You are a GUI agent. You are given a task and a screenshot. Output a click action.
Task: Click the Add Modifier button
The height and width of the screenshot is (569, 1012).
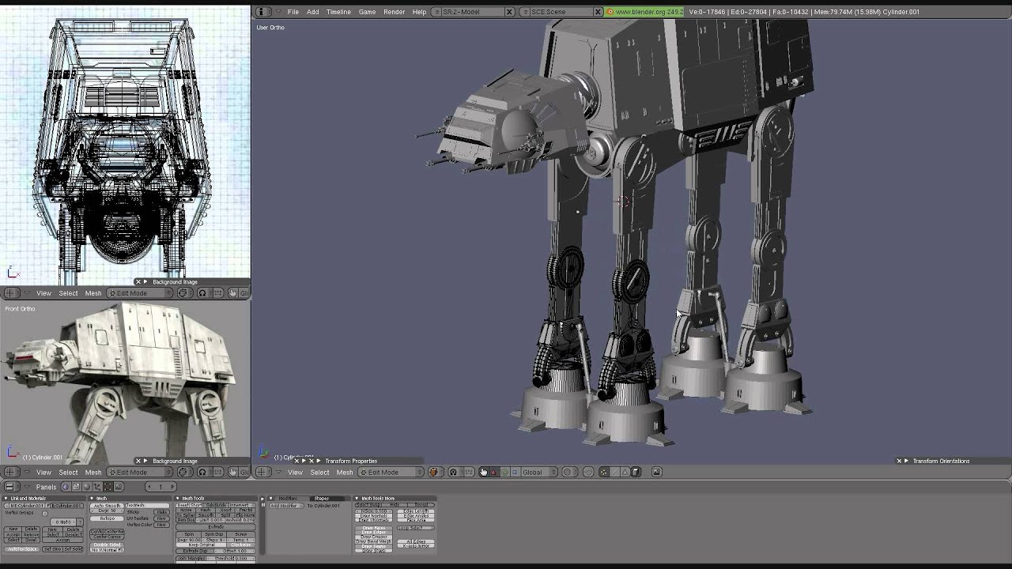[286, 506]
